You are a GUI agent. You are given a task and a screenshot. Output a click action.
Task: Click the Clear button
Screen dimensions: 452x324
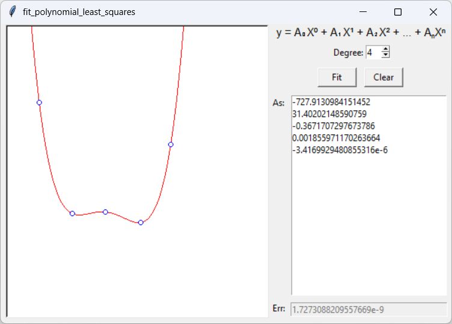(x=383, y=77)
